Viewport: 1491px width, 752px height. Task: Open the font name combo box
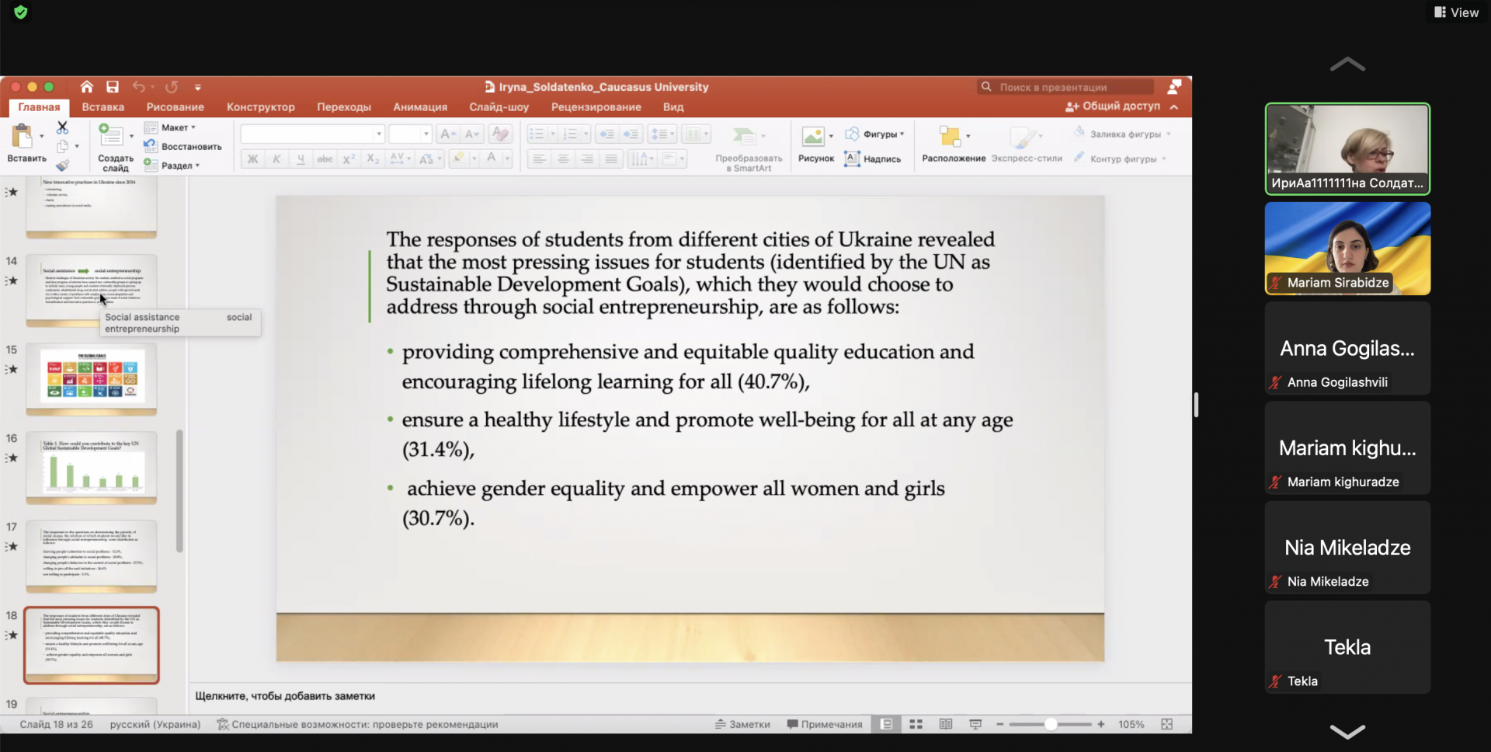pos(312,134)
